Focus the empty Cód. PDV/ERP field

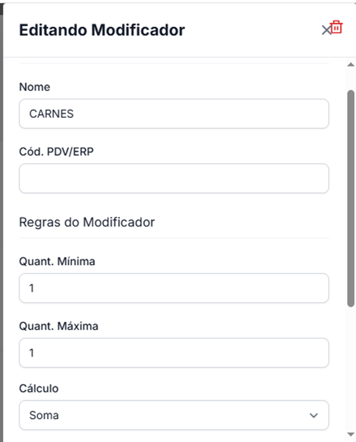[x=174, y=178]
